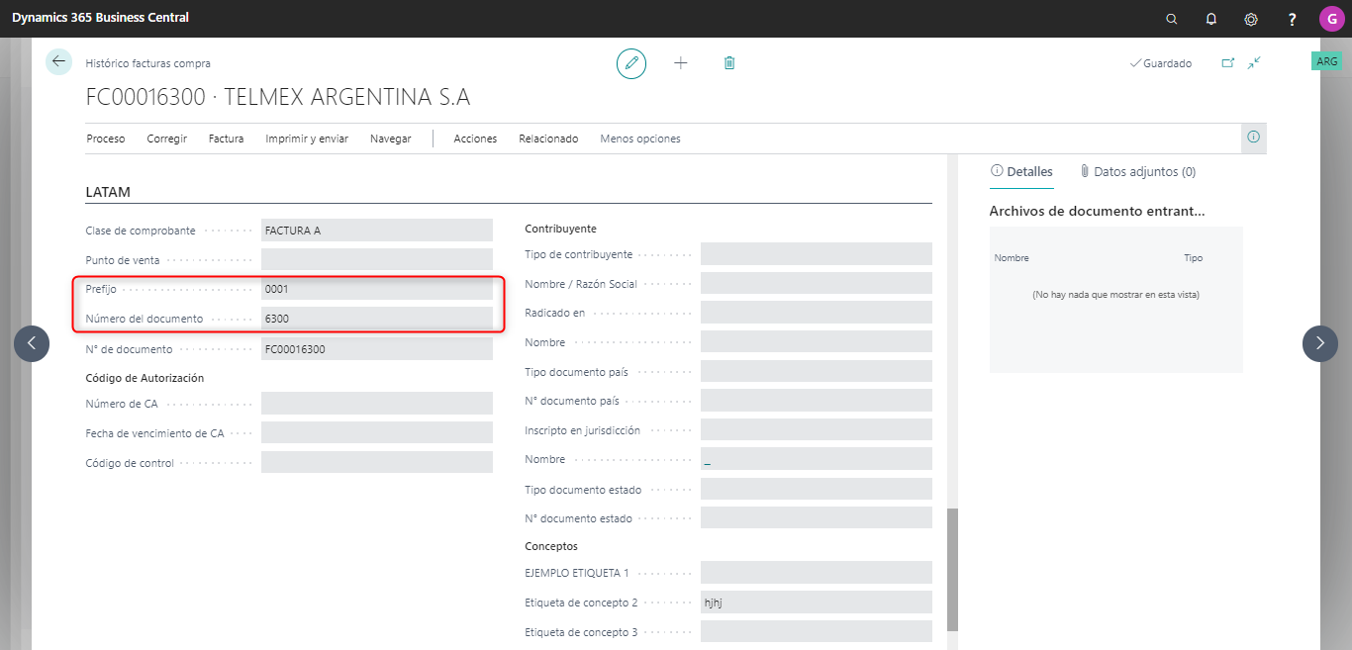The height and width of the screenshot is (650, 1352).
Task: Click the Tipo de contribuyente field
Action: (x=817, y=254)
